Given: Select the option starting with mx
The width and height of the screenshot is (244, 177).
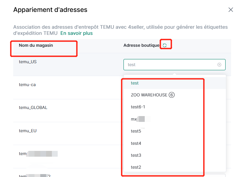Looking at the screenshot, I should pyautogui.click(x=175, y=119).
